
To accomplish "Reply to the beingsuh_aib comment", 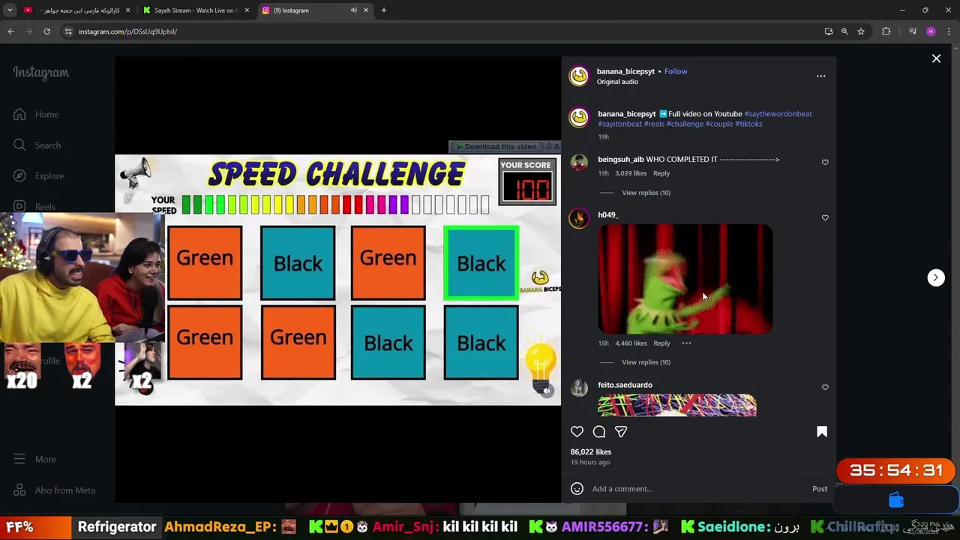I will coord(661,173).
